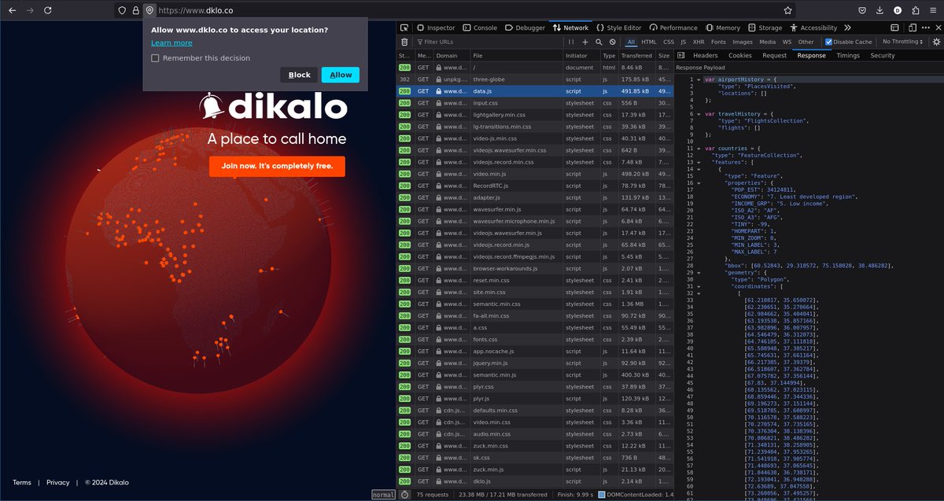Uncheck Disable Cache

point(828,42)
